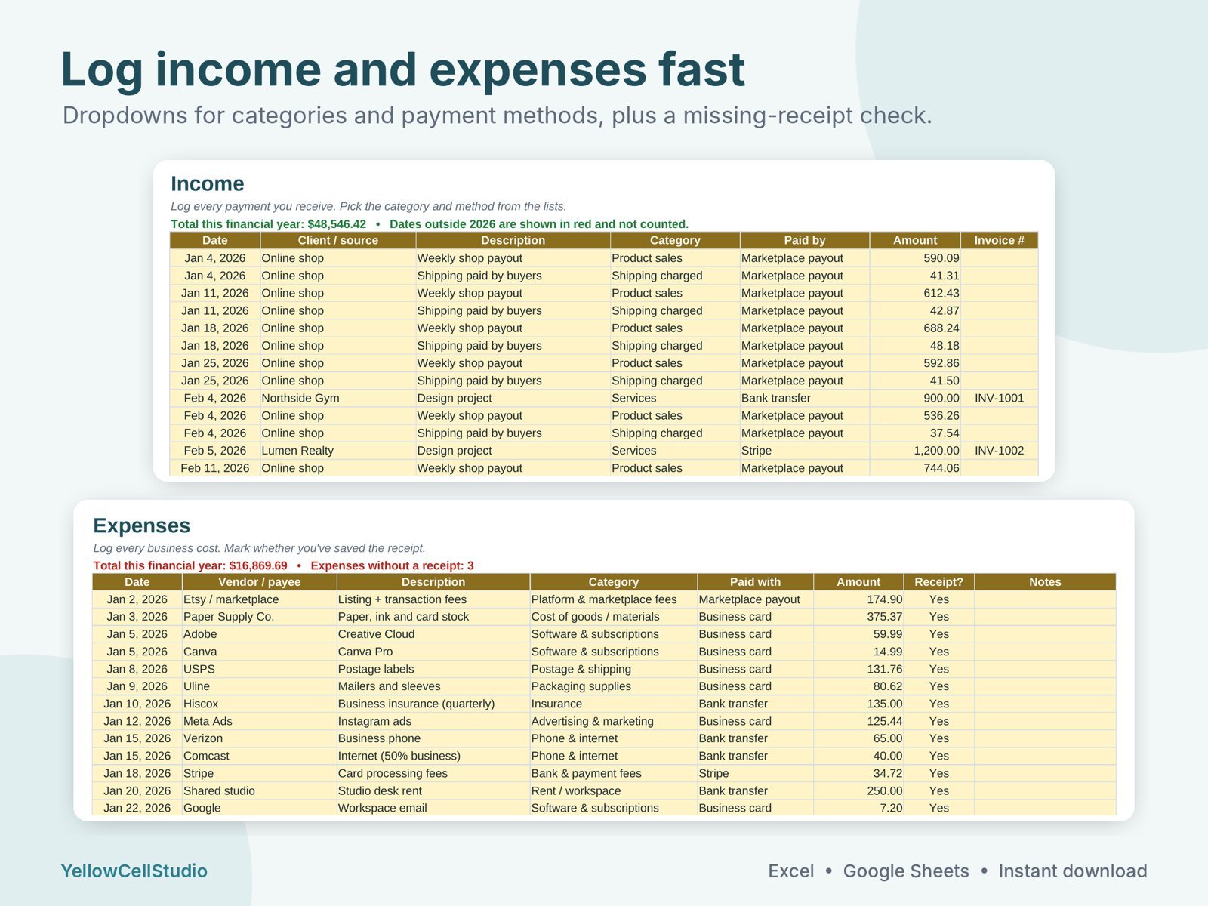The width and height of the screenshot is (1208, 906).
Task: Select the 'Stripe' paid-by cell for Lumen Realty
Action: coord(805,451)
